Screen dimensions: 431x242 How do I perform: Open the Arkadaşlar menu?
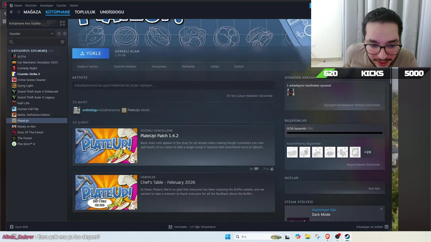click(46, 5)
